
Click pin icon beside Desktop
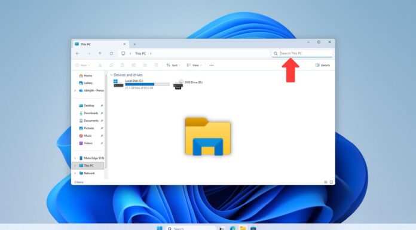pos(102,106)
